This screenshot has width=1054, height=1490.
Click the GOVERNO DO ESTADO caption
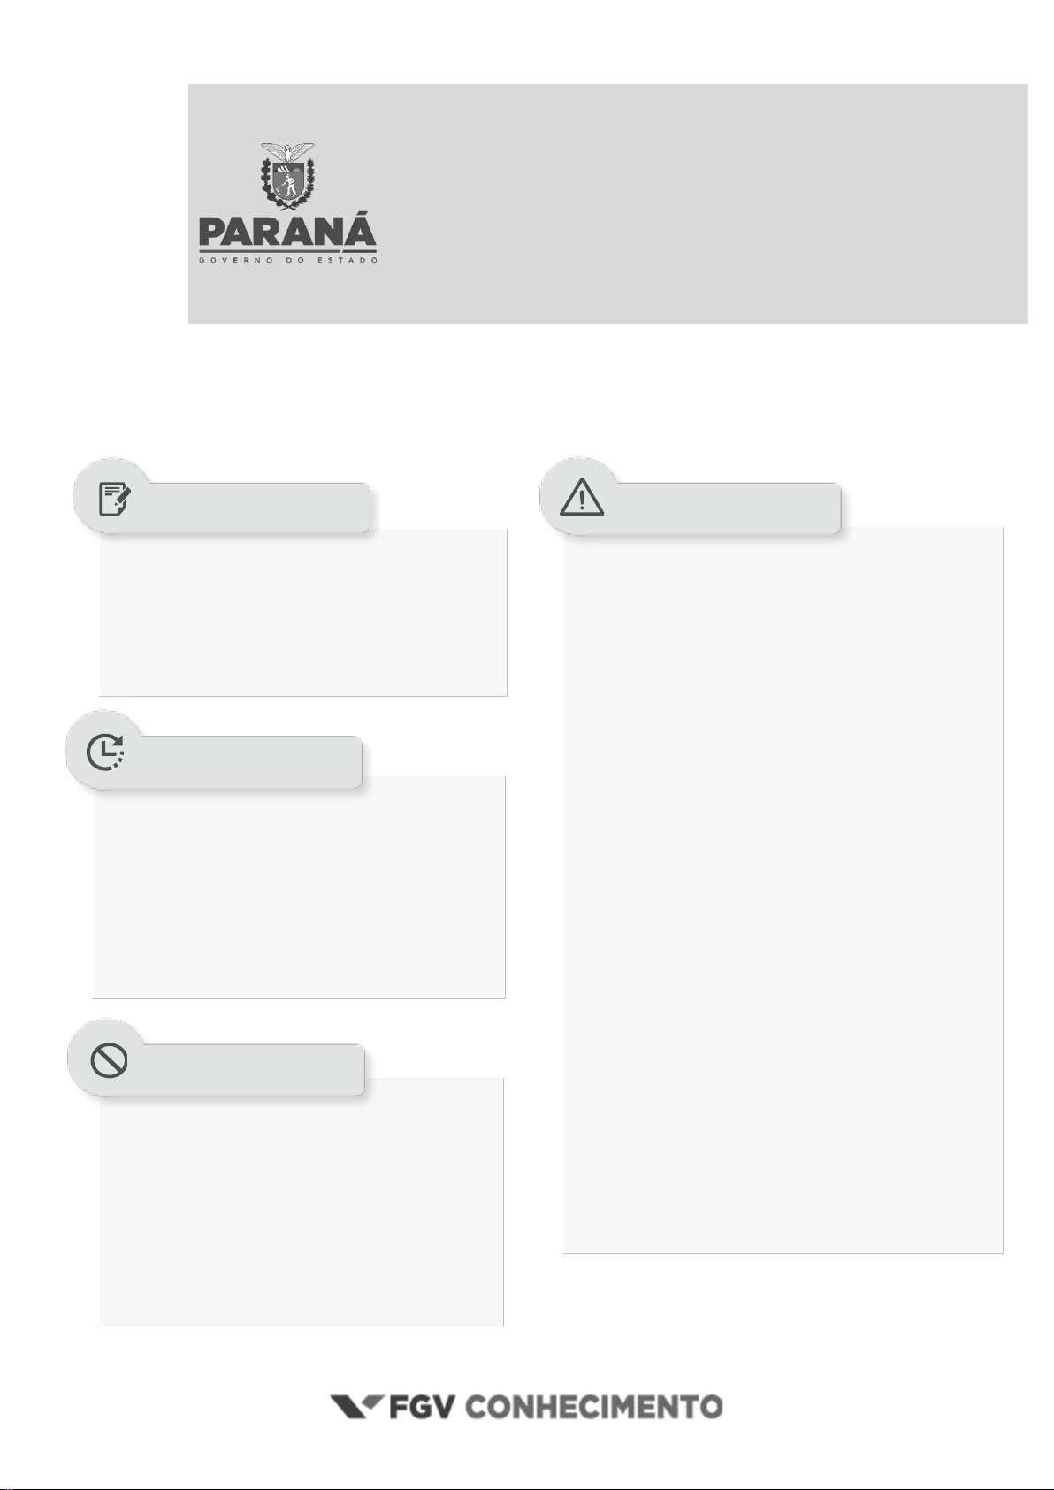tap(288, 260)
